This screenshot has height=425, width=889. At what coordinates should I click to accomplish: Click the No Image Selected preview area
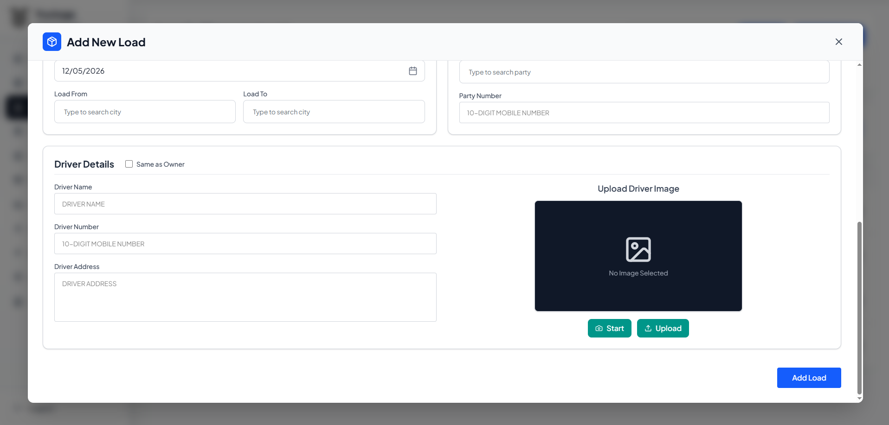point(638,256)
